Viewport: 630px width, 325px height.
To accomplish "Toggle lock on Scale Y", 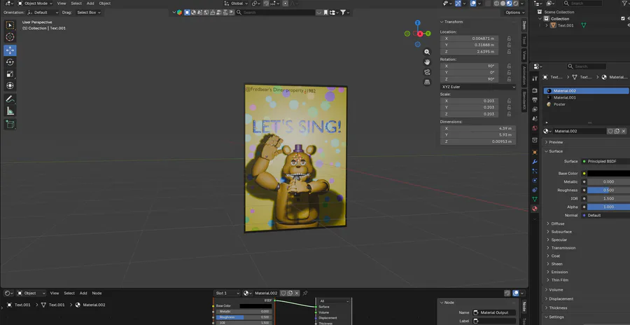I will click(x=509, y=107).
